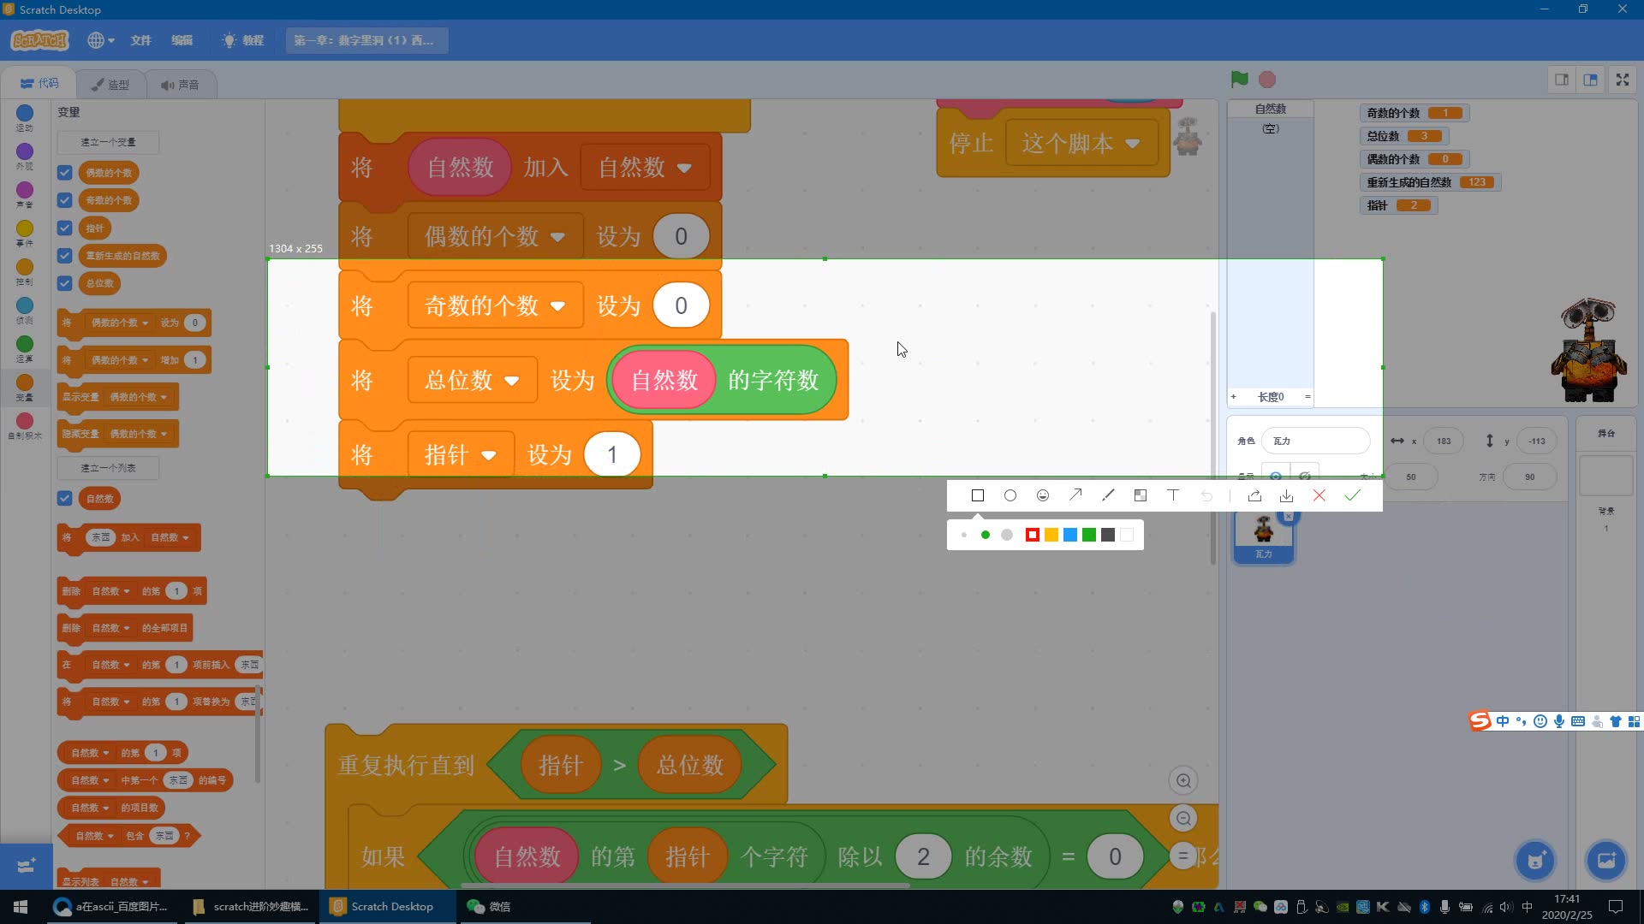Click 建立一个变量 button
The height and width of the screenshot is (924, 1644).
108,142
